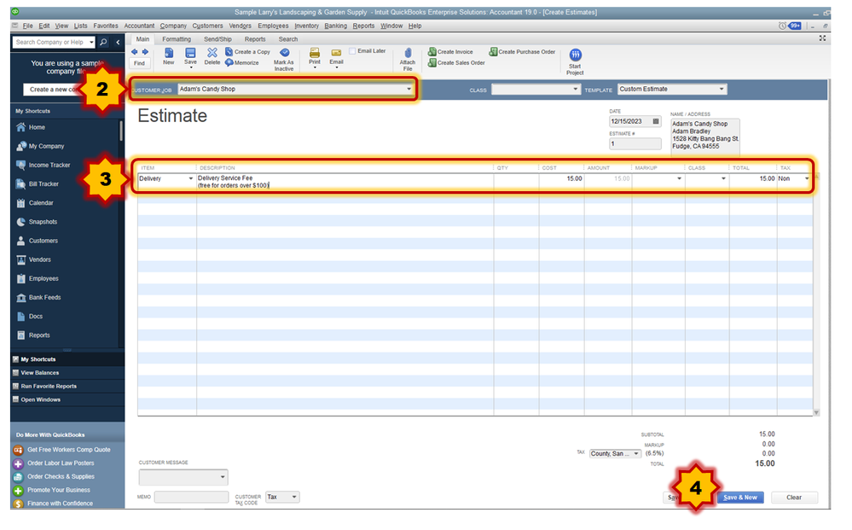Collapse the left sidebar with arrow icon

tap(118, 42)
